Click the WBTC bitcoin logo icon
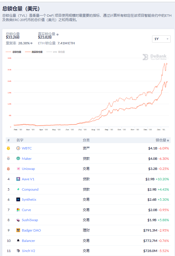Viewport: 175px width, 256px height. click(x=18, y=148)
